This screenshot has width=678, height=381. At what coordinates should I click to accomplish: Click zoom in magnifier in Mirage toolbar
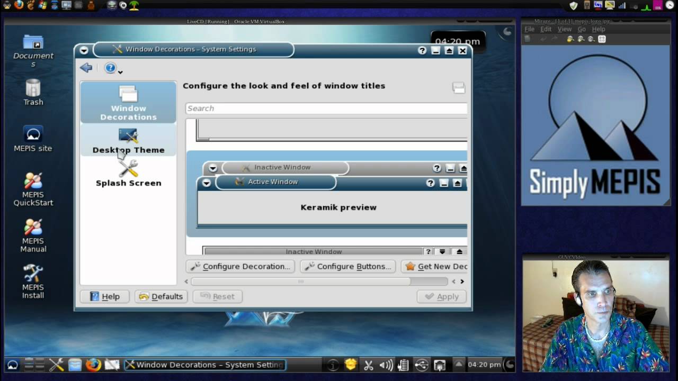click(581, 39)
